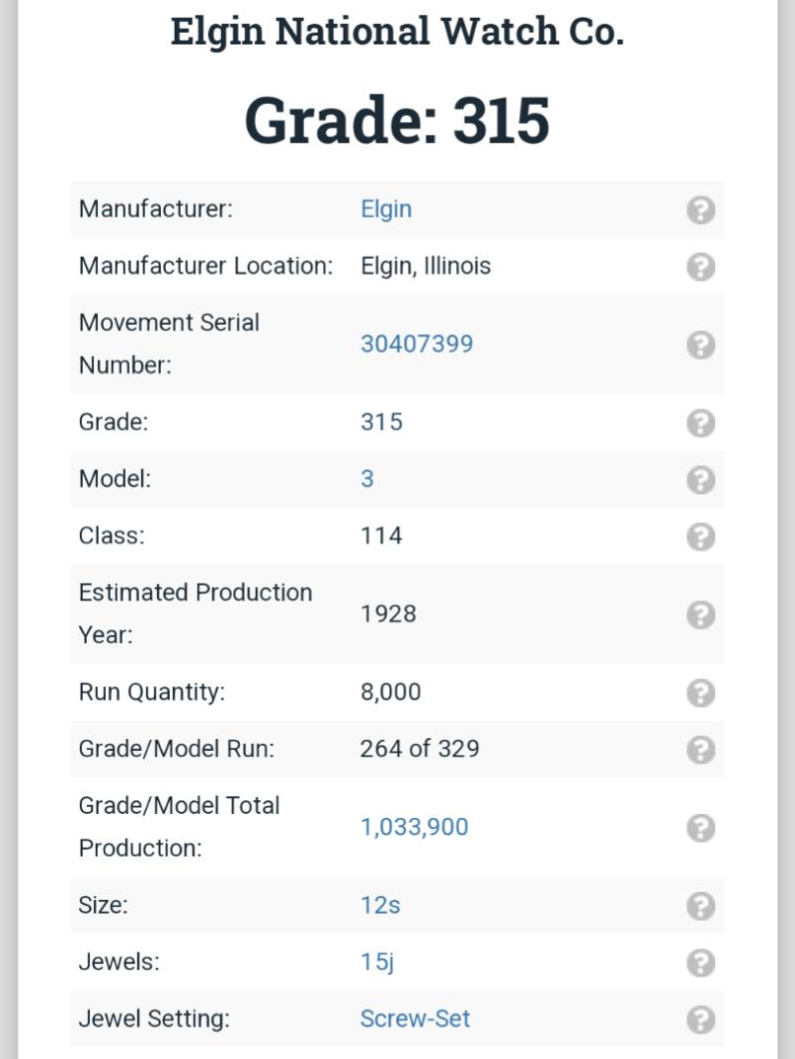The image size is (795, 1059).
Task: Click the help icon for Size
Action: click(700, 906)
